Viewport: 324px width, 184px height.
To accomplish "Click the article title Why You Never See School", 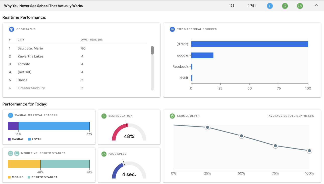I will (43, 5).
